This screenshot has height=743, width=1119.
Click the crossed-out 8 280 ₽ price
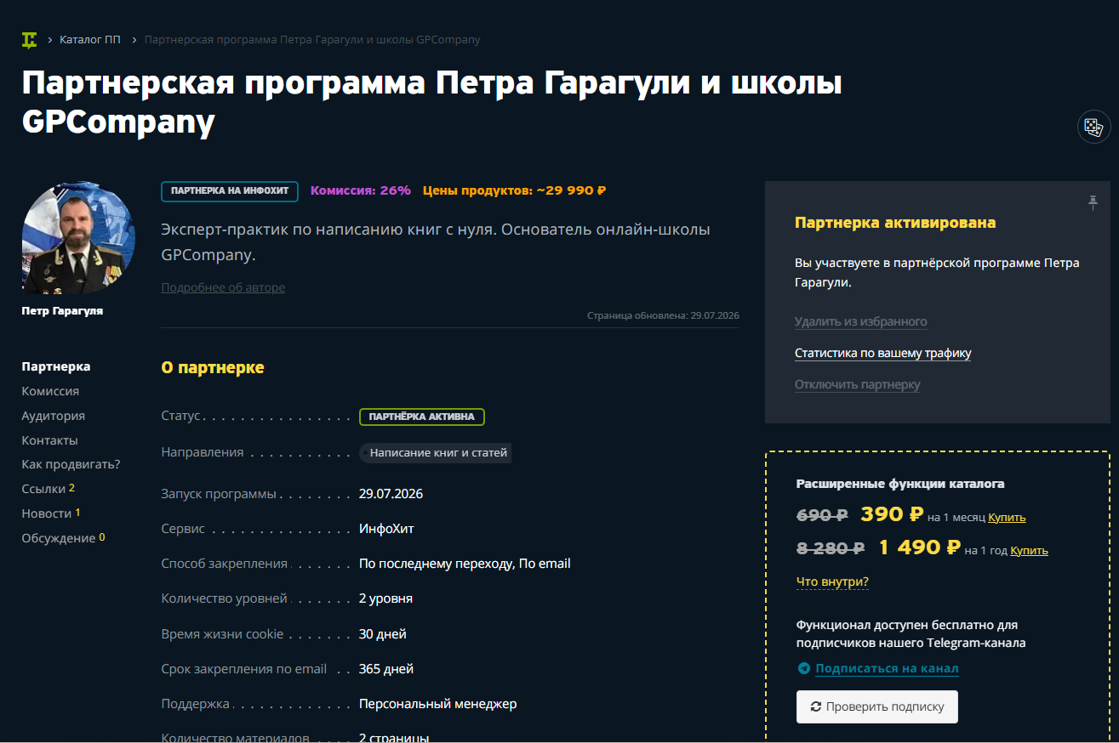(x=831, y=548)
